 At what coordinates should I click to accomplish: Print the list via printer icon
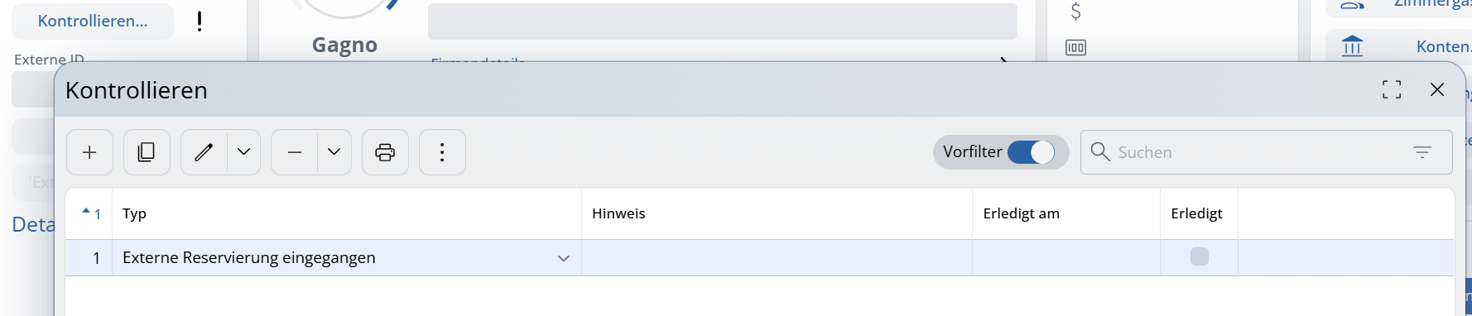[x=385, y=152]
